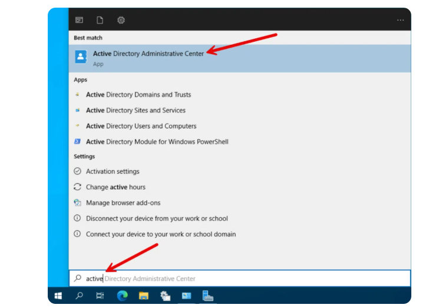Select Connect your device to work or school domain
Screen dimensions: 429x308
click(161, 234)
